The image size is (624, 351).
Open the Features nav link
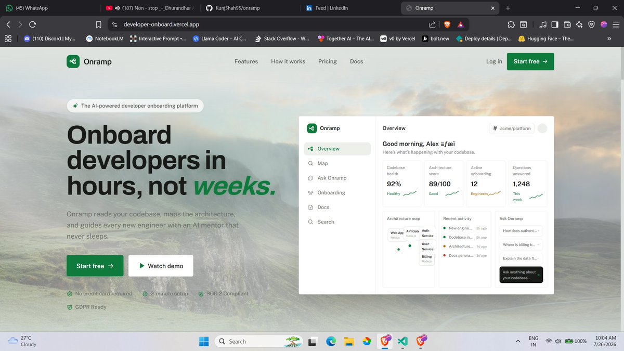point(246,61)
